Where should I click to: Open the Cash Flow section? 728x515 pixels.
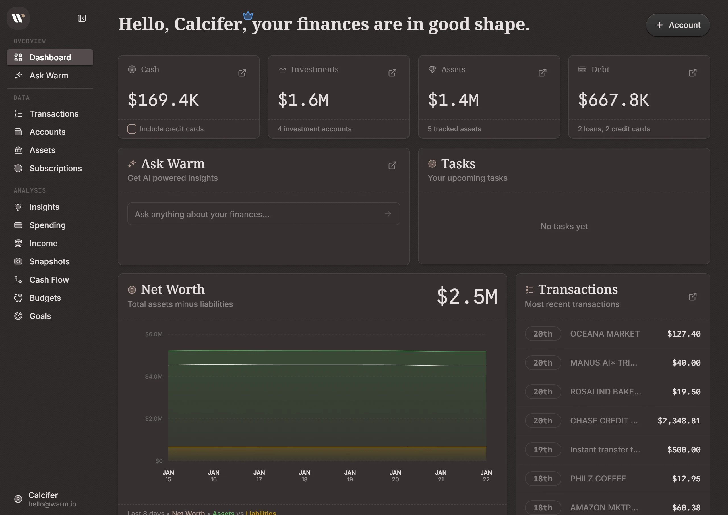(x=49, y=279)
